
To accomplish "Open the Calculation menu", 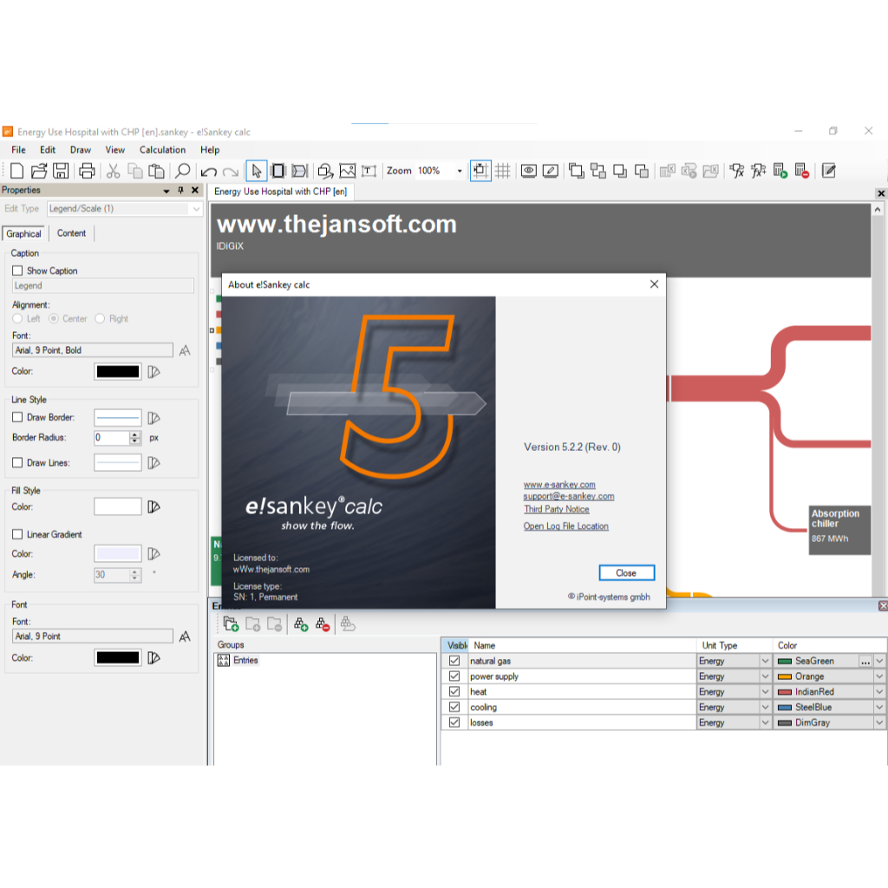I will pos(162,149).
